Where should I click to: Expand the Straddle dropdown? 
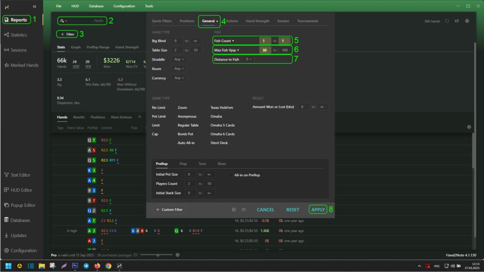pos(180,59)
